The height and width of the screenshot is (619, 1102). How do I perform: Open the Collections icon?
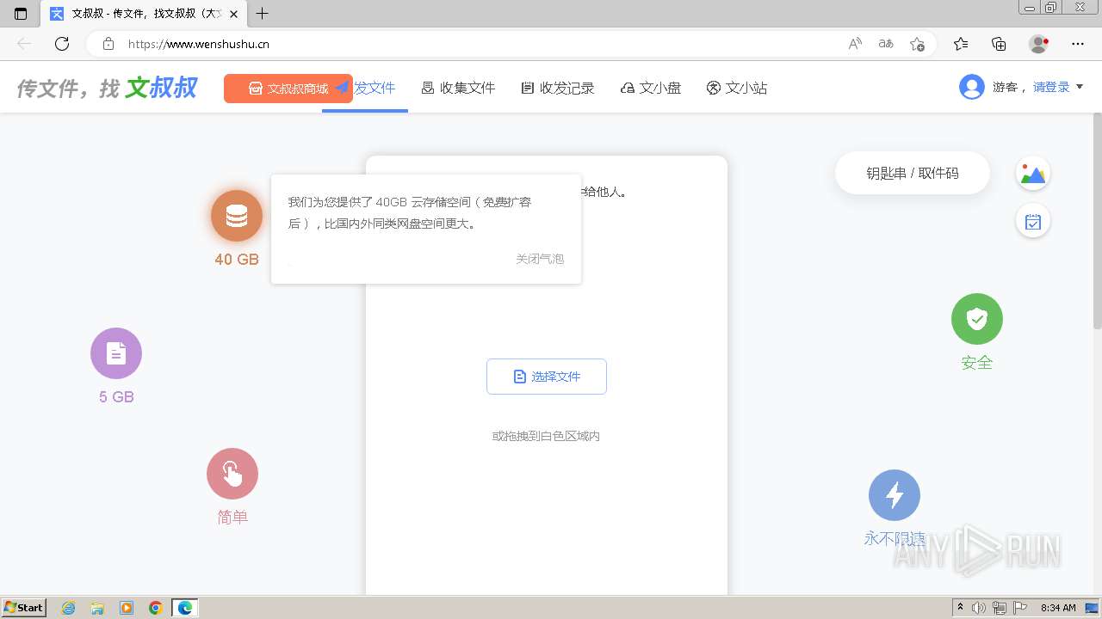(999, 44)
